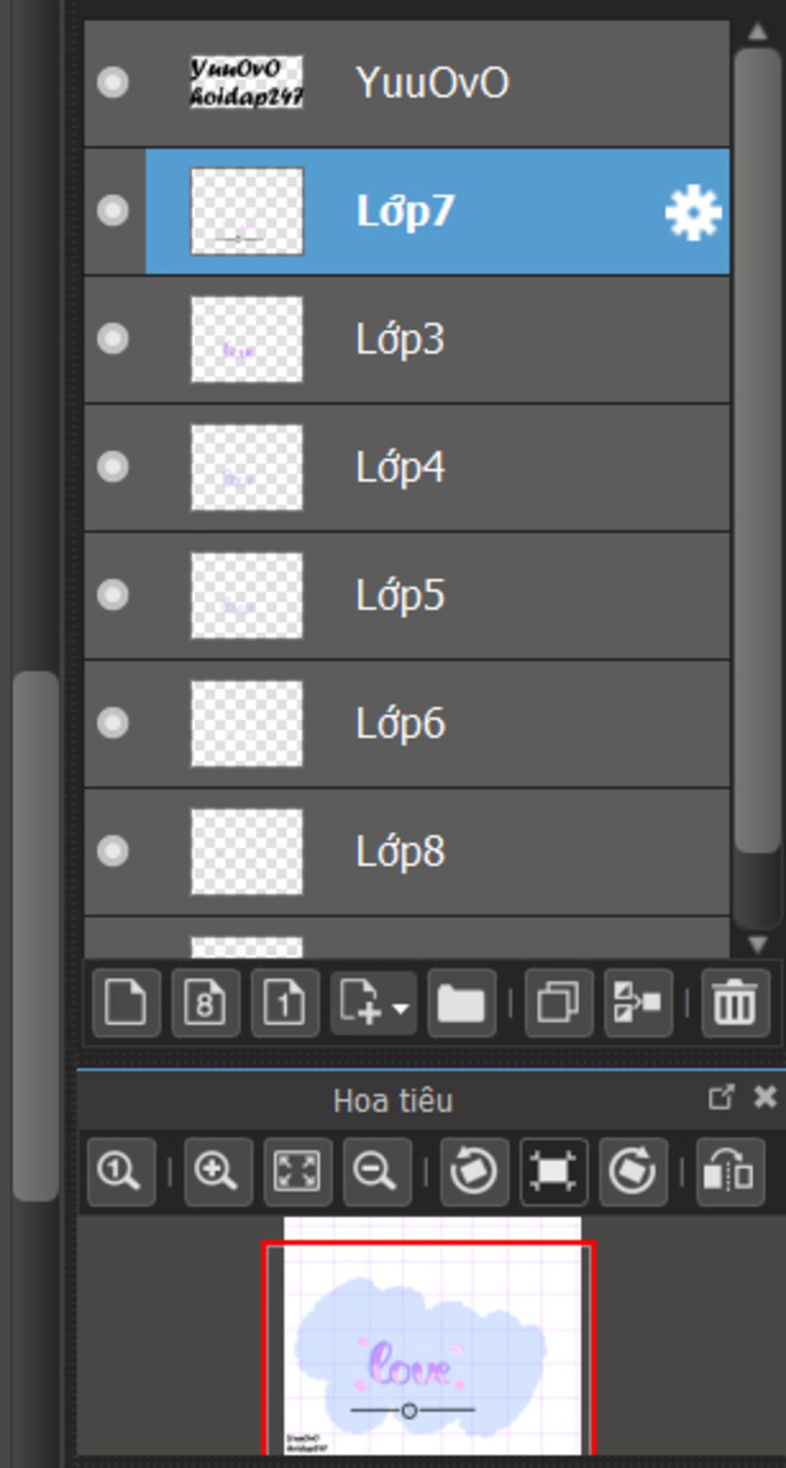Screen dimensions: 786x1468
Task: Create a new layer folder
Action: 461,1002
